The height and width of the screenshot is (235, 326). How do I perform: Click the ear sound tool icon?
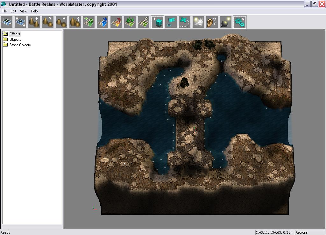point(212,22)
